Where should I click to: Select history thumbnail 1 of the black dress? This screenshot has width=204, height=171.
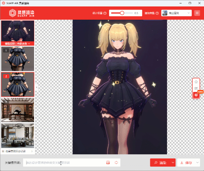(x=18, y=59)
